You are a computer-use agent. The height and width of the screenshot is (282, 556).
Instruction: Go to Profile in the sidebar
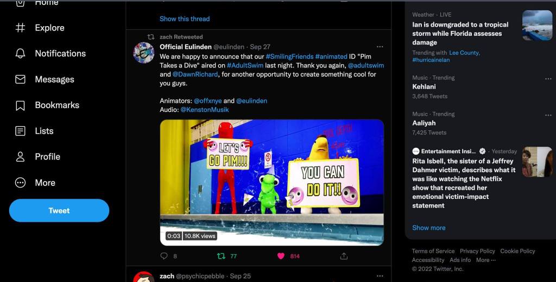(20, 156)
